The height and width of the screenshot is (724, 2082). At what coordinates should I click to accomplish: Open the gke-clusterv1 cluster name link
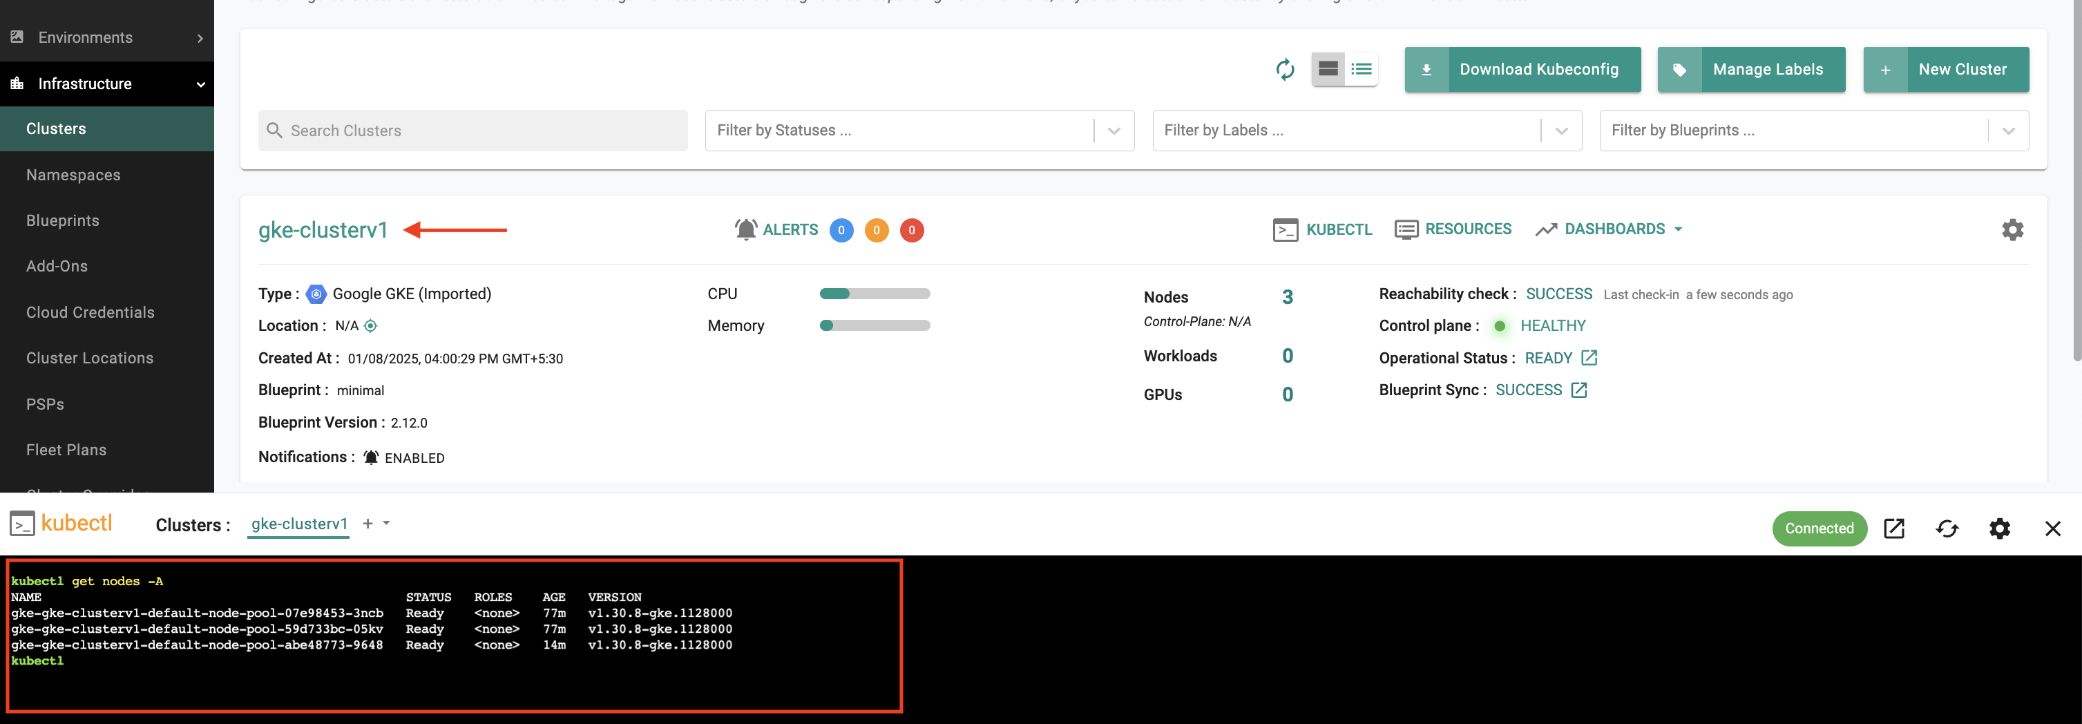(323, 230)
